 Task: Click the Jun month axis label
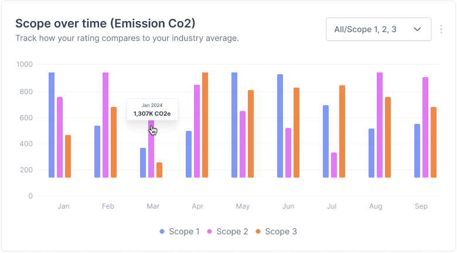[288, 206]
